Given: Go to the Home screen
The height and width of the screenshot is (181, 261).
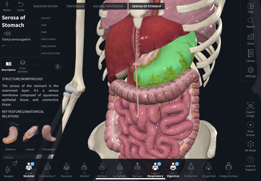Looking at the screenshot, I should tap(7, 6).
